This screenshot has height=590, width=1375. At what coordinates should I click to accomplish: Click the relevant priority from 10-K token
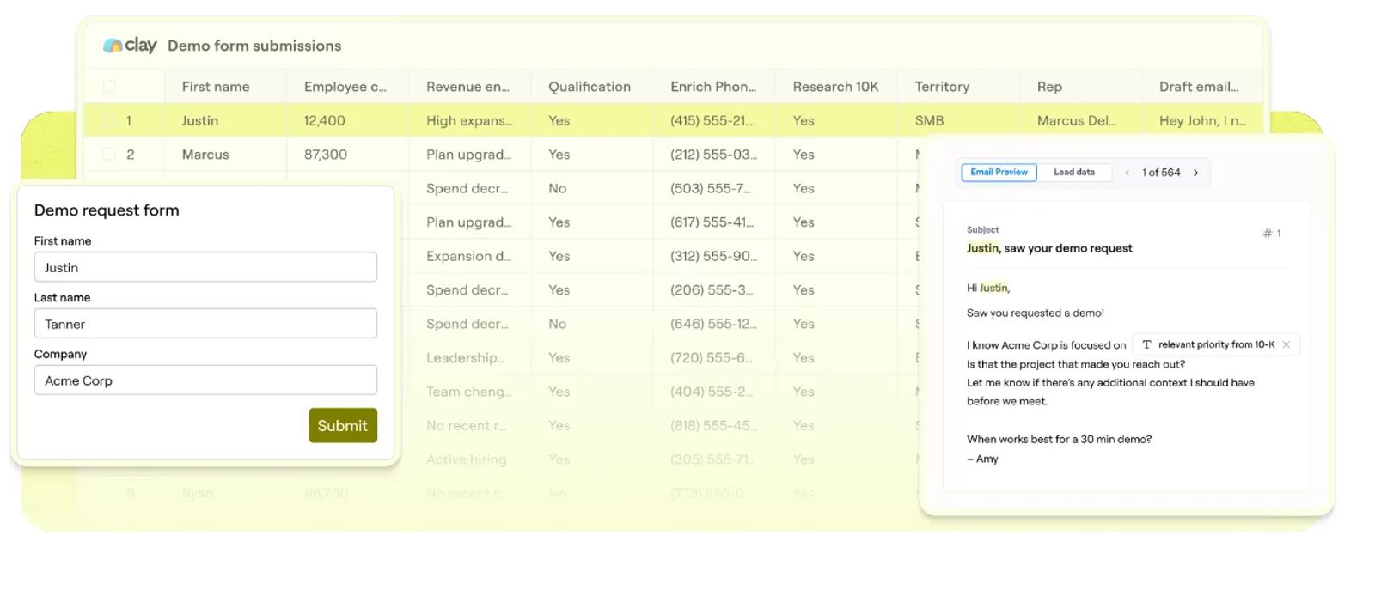point(1215,344)
